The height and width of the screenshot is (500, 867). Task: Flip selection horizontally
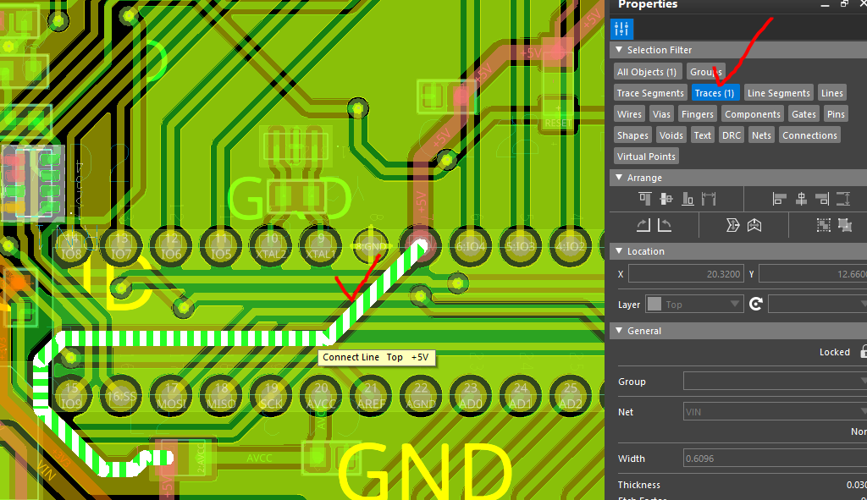point(754,225)
